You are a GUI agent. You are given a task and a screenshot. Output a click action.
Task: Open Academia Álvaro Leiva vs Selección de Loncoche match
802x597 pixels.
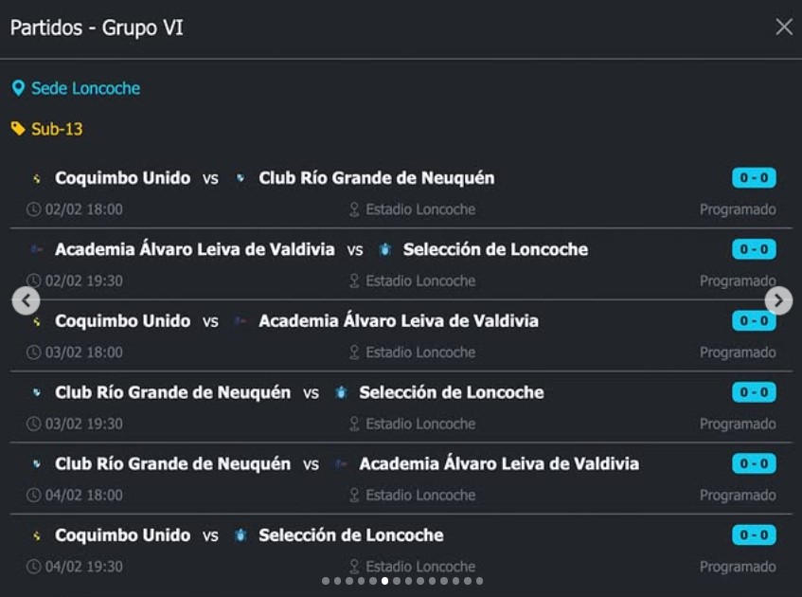tap(322, 250)
